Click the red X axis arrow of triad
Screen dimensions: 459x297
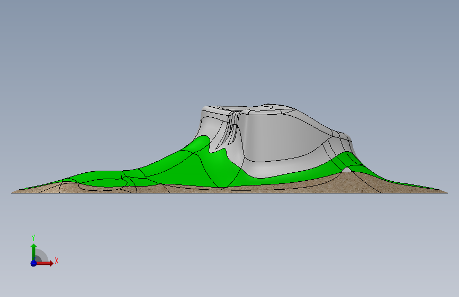point(44,263)
